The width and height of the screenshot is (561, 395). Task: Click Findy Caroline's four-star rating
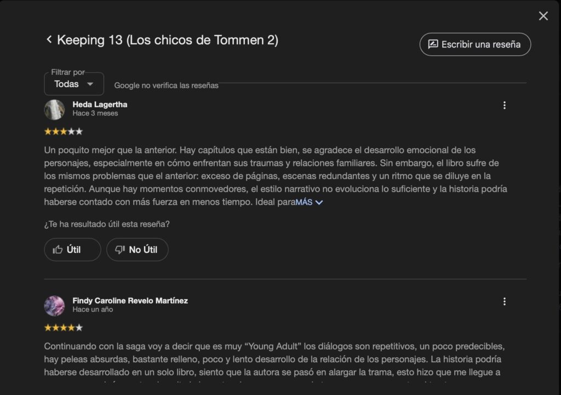click(x=63, y=328)
